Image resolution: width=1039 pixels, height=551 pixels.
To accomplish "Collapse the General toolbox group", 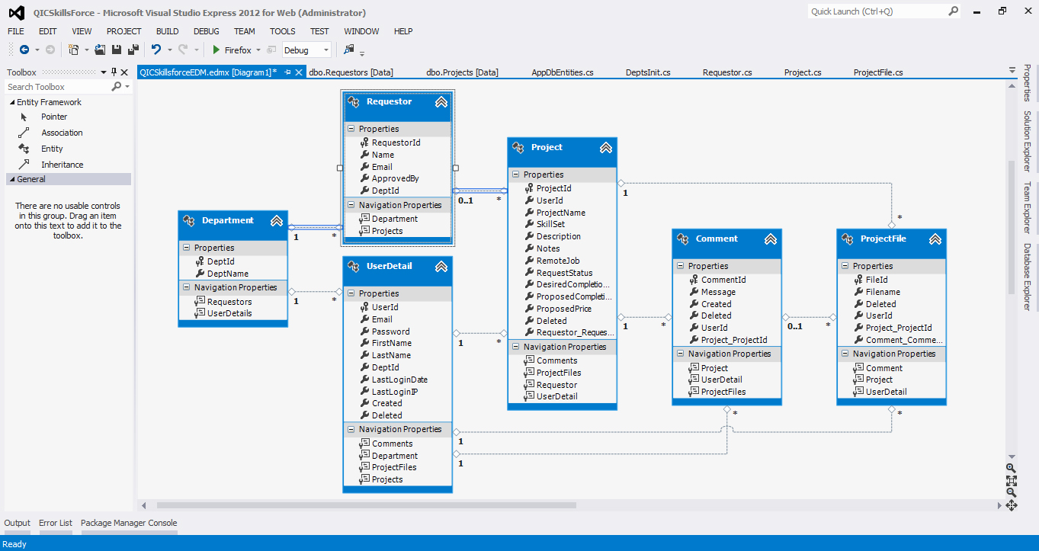I will click(x=11, y=179).
